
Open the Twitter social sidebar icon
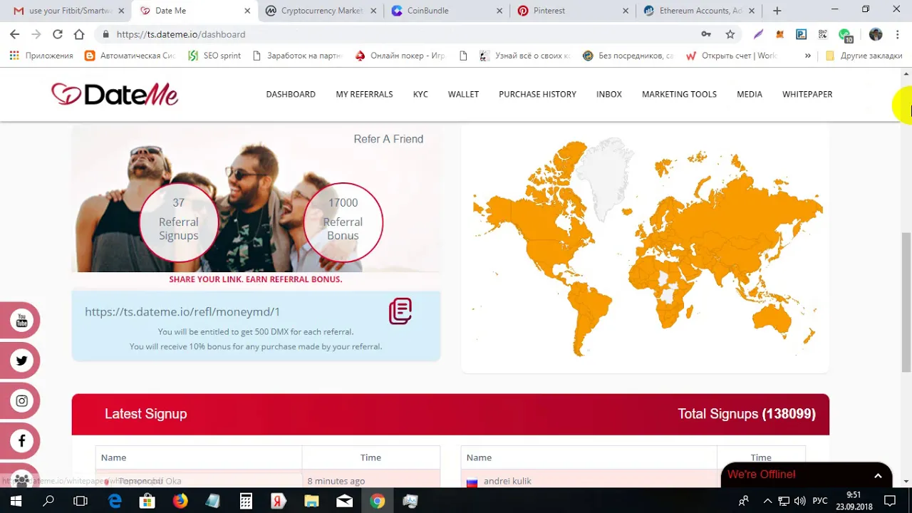pos(21,361)
